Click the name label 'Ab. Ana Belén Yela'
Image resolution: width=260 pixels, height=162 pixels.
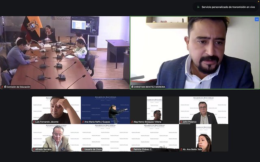pyautogui.click(x=192, y=149)
